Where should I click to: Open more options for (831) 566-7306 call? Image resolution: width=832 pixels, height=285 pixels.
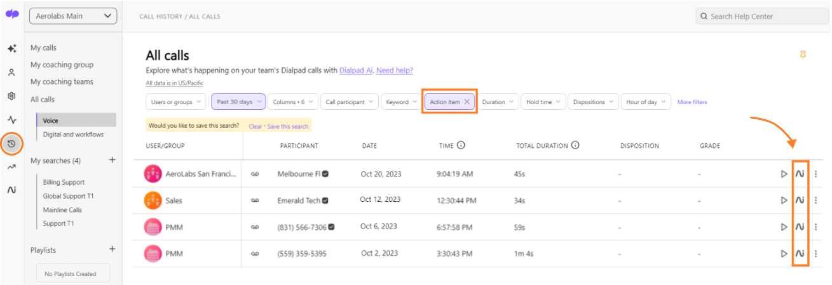click(816, 227)
